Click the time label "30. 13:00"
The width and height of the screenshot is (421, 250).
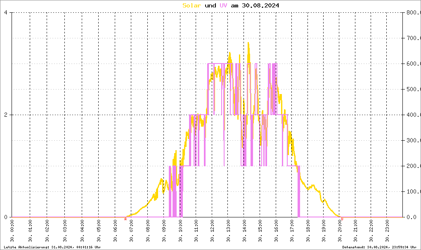tap(228, 231)
